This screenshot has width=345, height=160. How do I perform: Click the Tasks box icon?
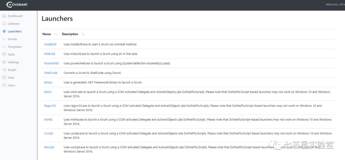(4, 55)
